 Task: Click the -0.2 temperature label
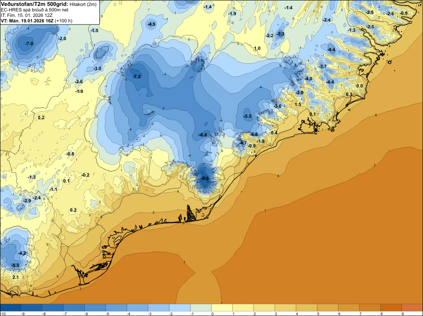85,175
